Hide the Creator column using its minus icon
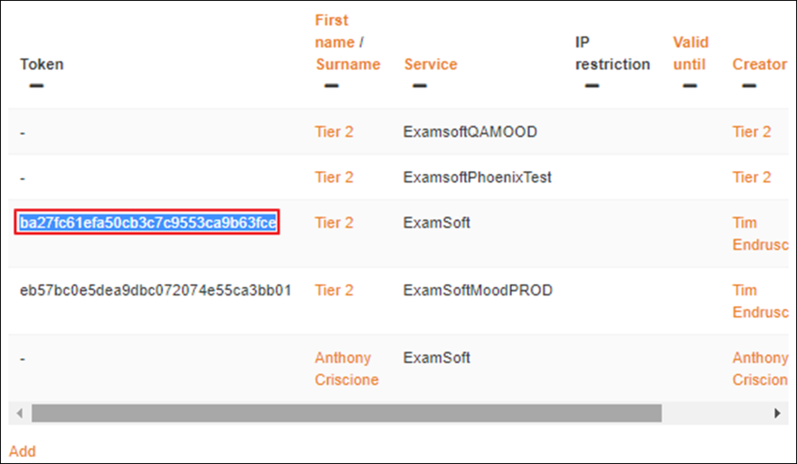797x464 pixels. (x=749, y=86)
